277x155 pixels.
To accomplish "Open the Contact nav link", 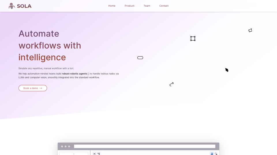I will pos(164,6).
